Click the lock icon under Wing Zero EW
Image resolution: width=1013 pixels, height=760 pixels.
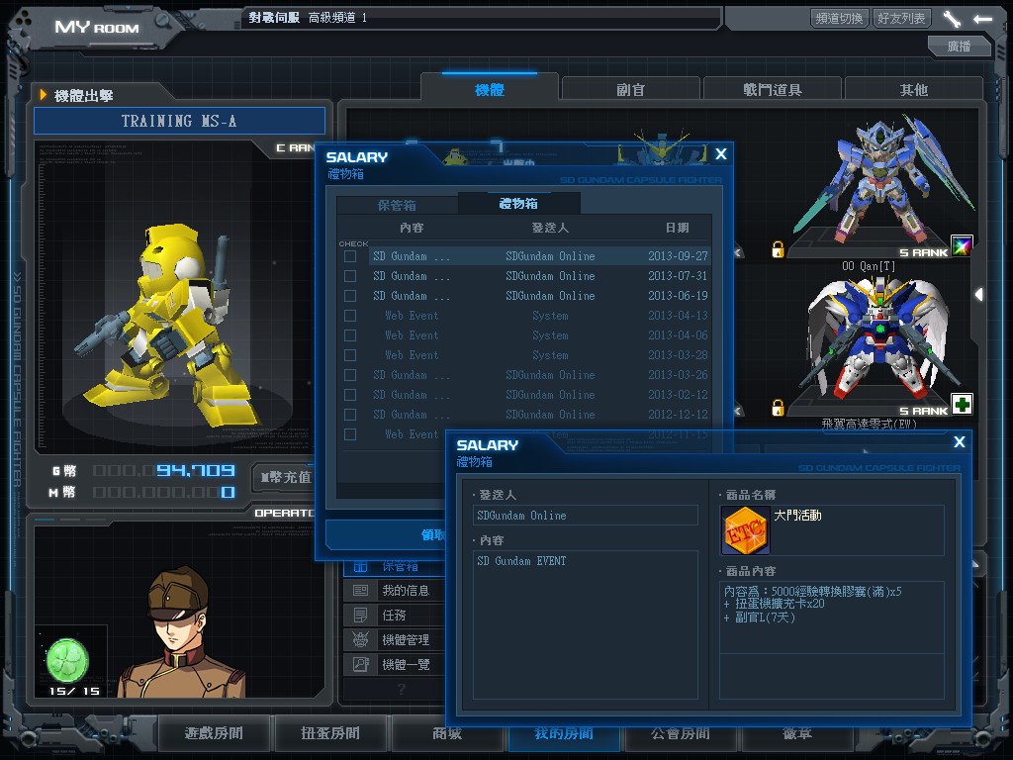point(778,408)
